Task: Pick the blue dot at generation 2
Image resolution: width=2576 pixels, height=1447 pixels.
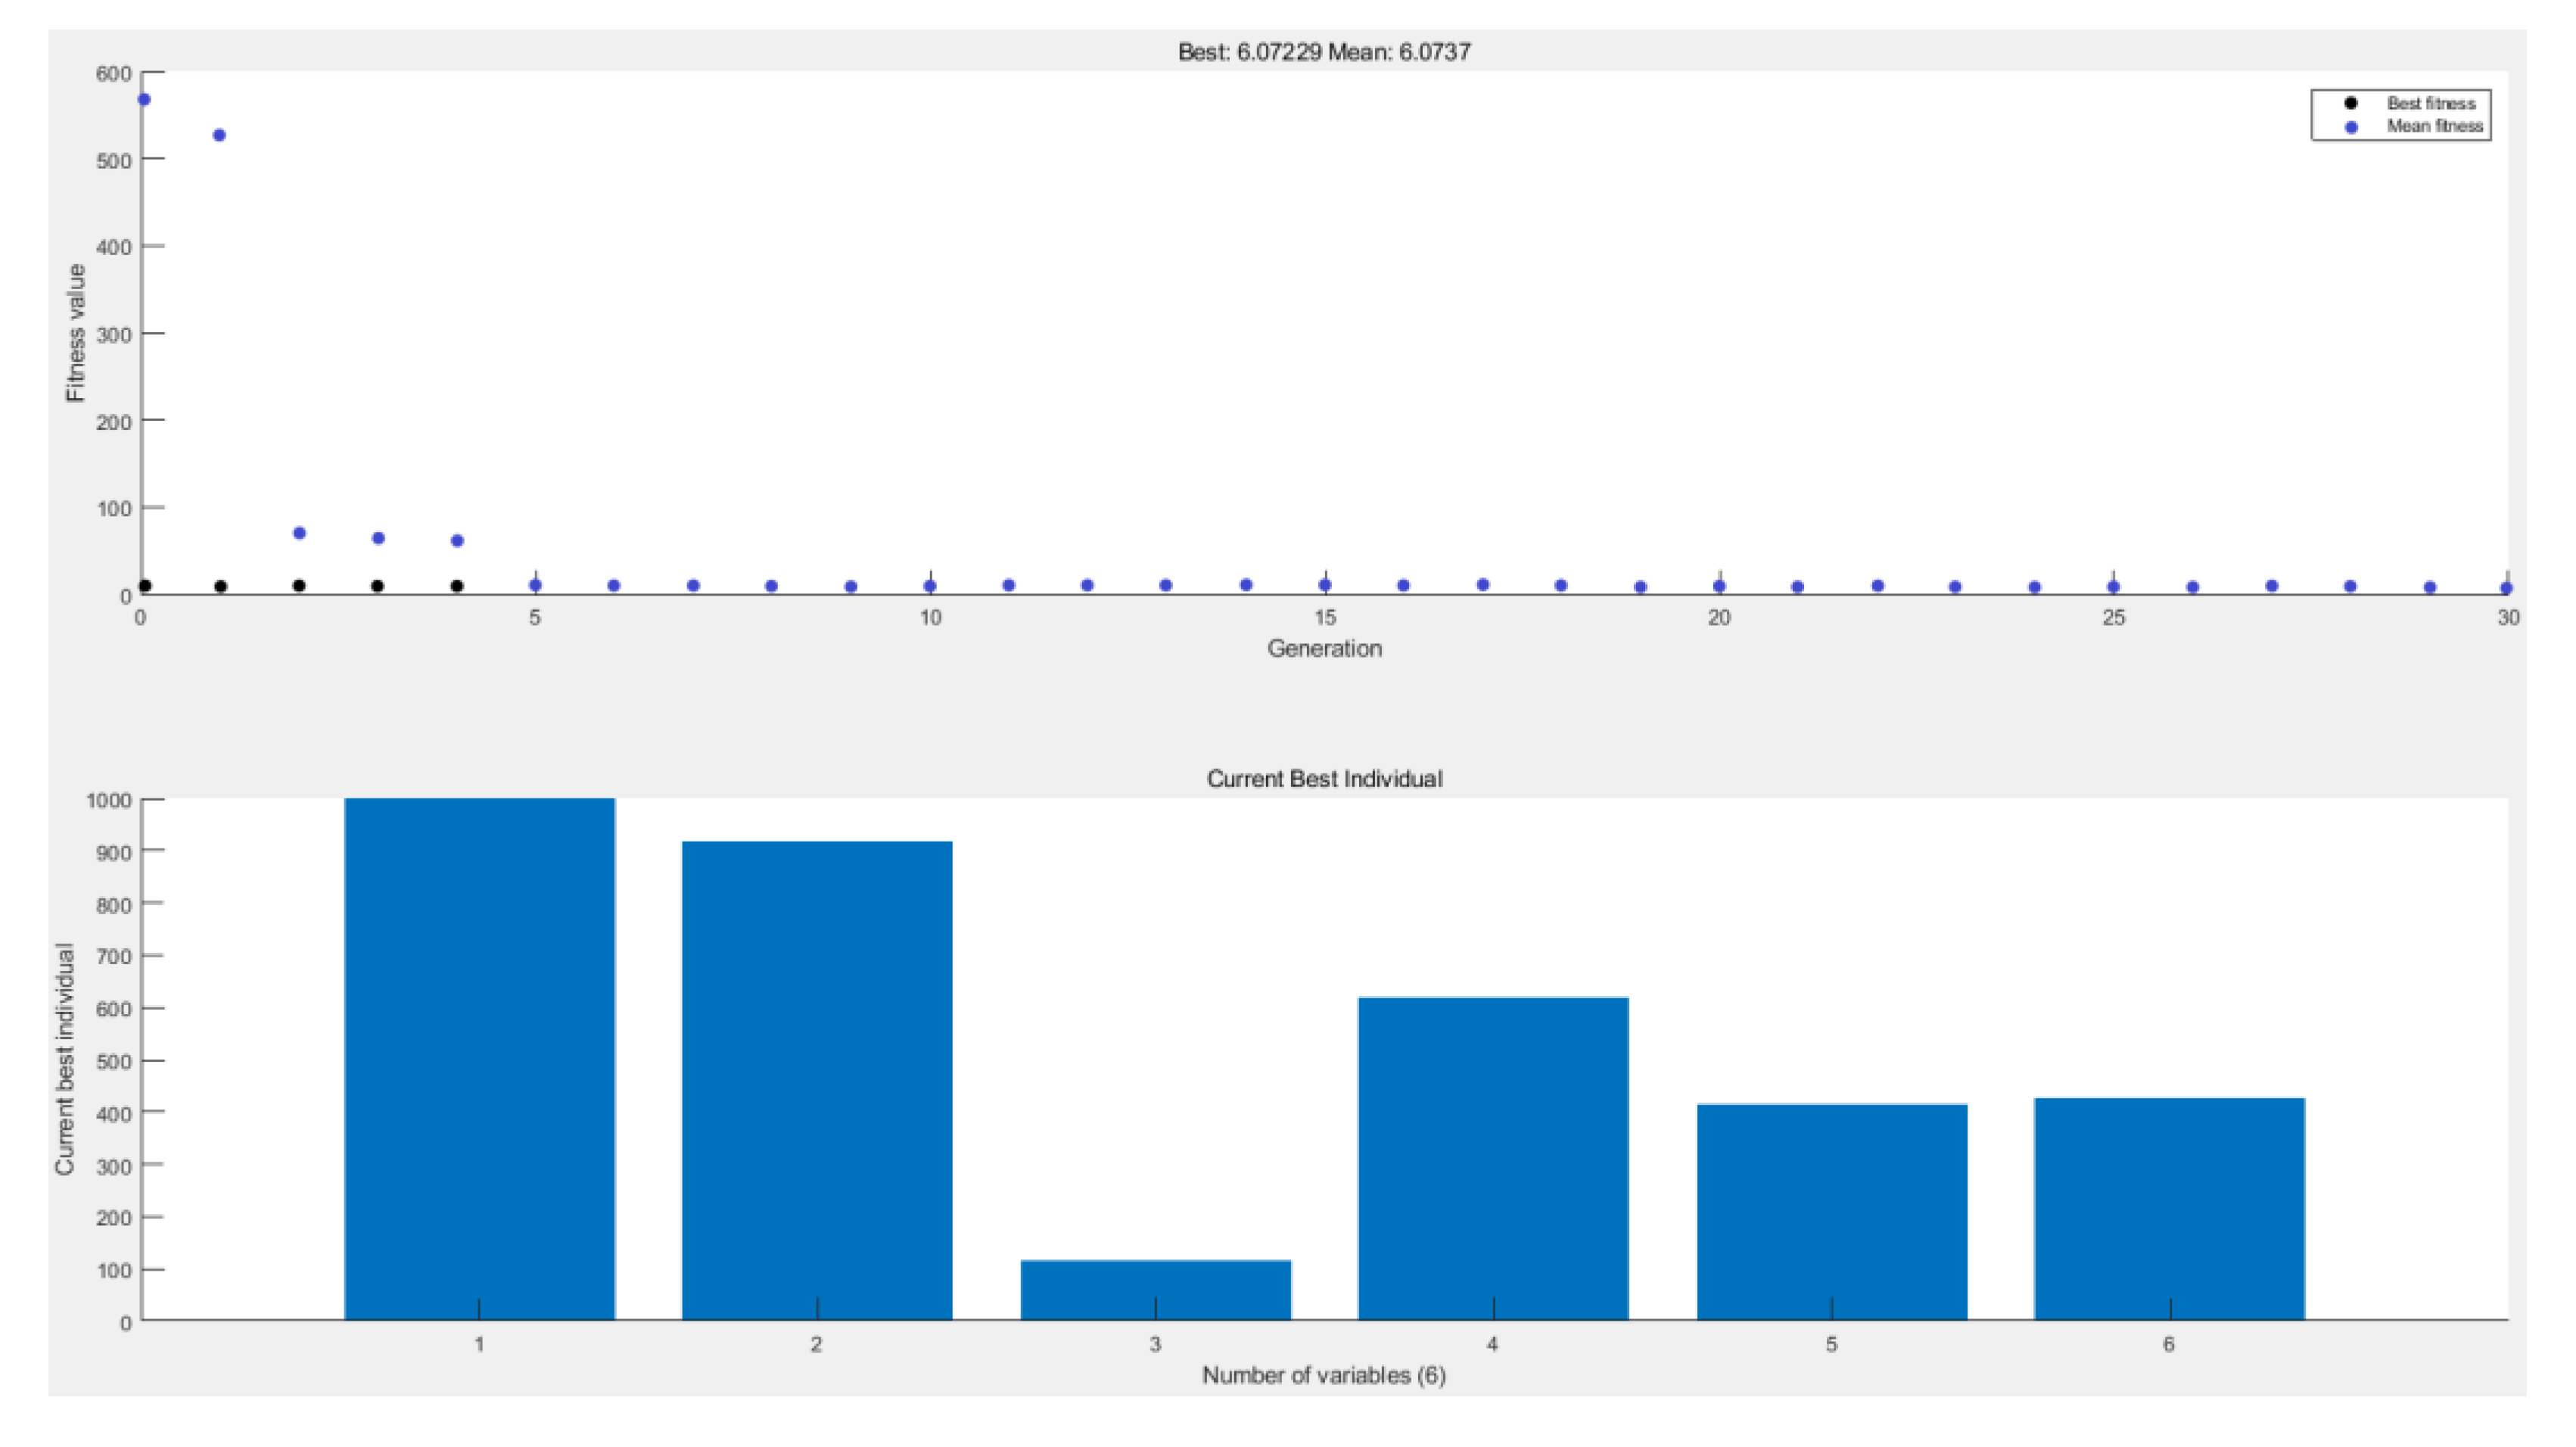Action: pos(299,533)
